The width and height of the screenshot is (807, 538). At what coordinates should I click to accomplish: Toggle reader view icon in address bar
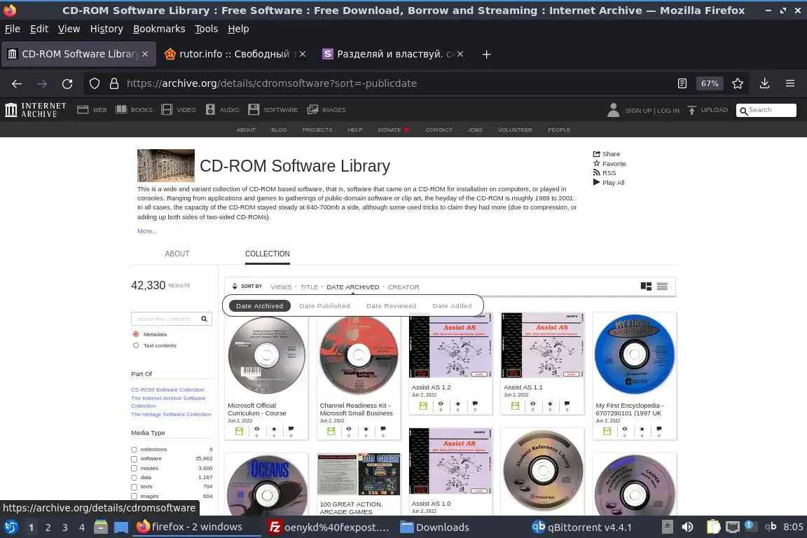click(x=682, y=83)
